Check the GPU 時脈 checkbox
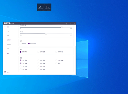128x94 pixels. pos(38,66)
